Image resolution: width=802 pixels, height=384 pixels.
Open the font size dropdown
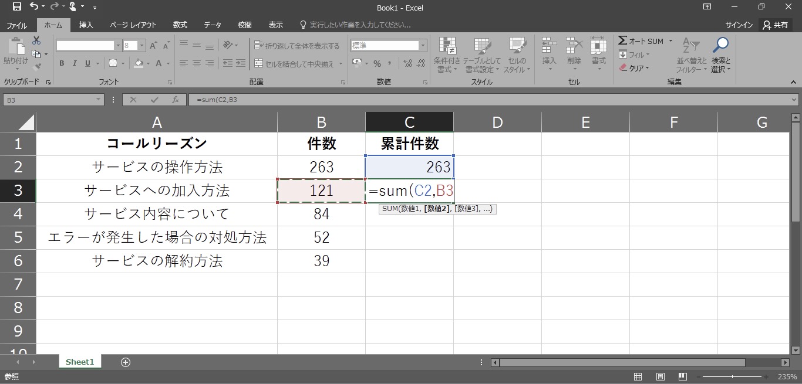click(x=142, y=45)
